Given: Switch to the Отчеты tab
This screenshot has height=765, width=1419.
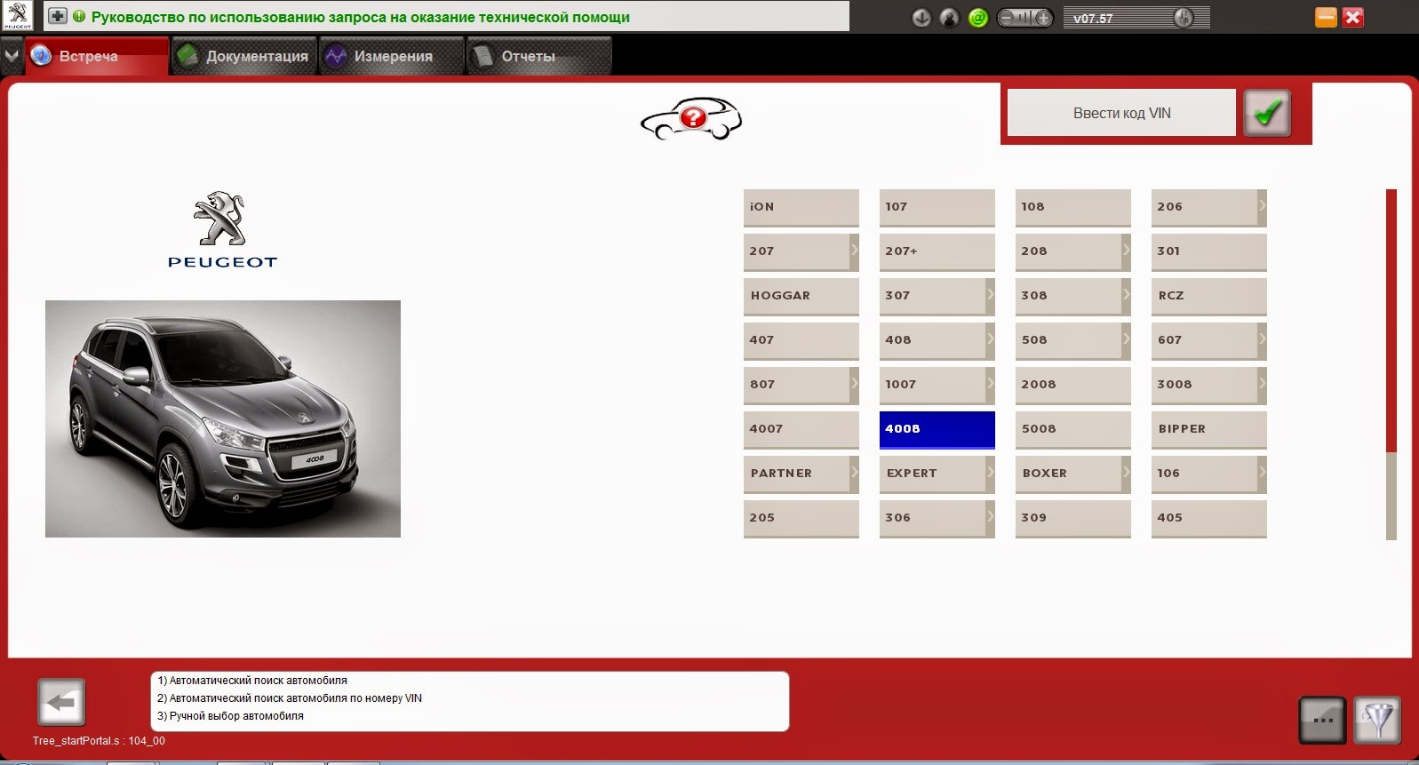Looking at the screenshot, I should click(x=538, y=56).
